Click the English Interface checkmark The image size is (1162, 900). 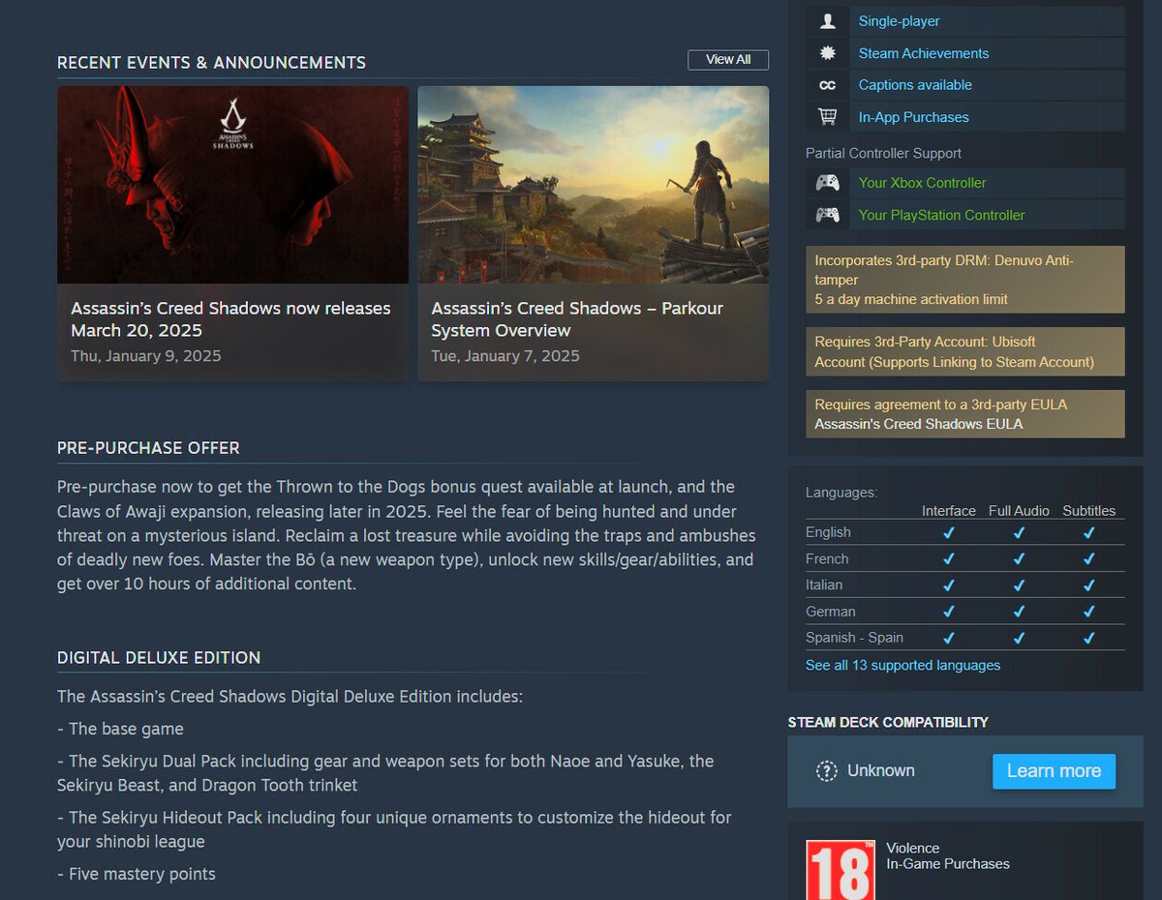(949, 532)
